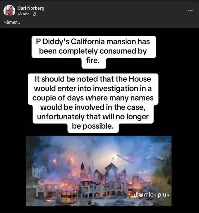Click the unfortunately that will no longer line
This screenshot has height=213, width=199.
pyautogui.click(x=93, y=117)
